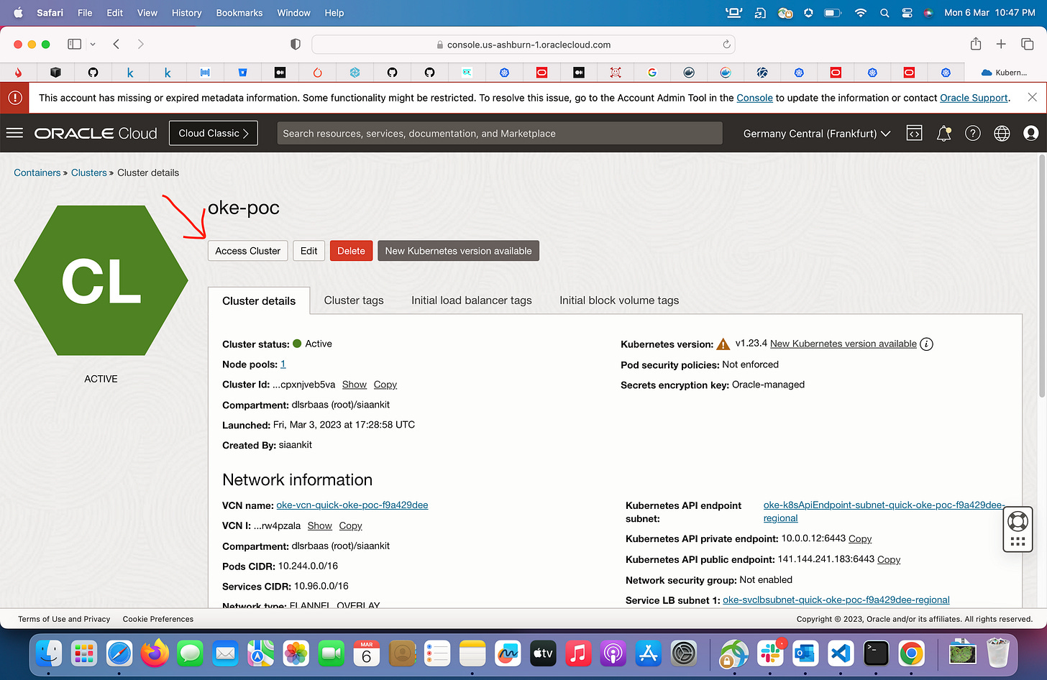Image resolution: width=1047 pixels, height=680 pixels.
Task: Select the Kubern... open tab
Action: pos(1005,72)
